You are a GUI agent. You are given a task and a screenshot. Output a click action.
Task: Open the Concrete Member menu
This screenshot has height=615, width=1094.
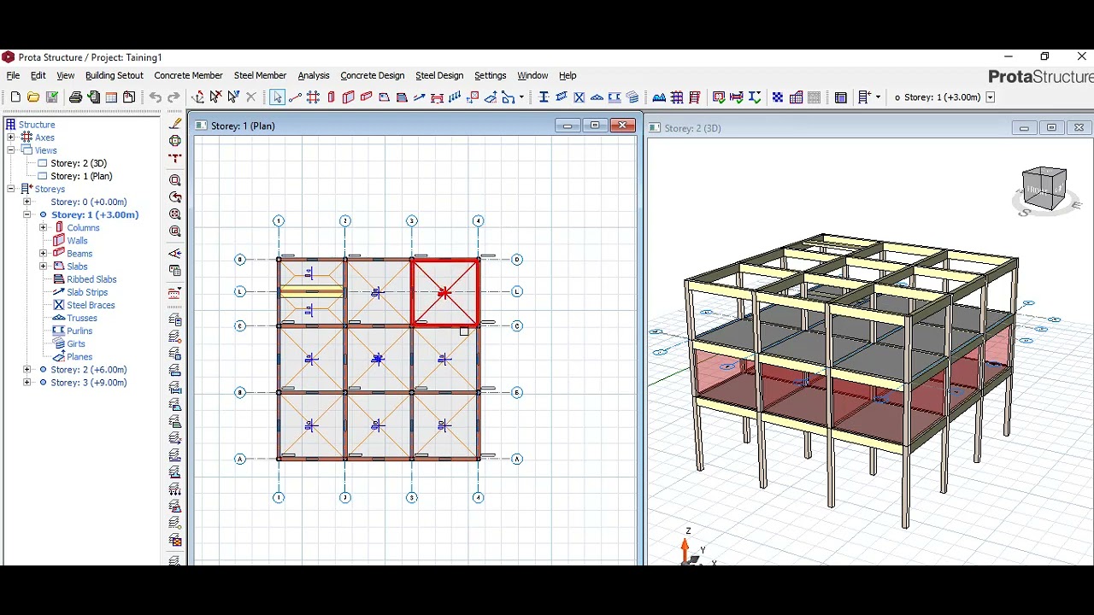[x=188, y=75]
